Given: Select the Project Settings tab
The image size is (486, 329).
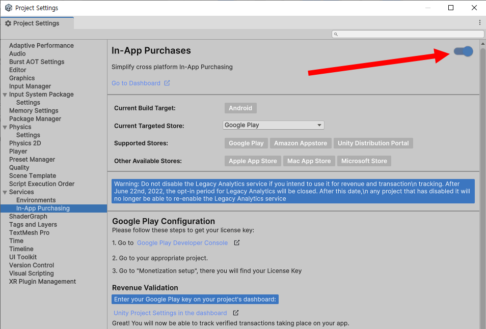Looking at the screenshot, I should coord(37,23).
